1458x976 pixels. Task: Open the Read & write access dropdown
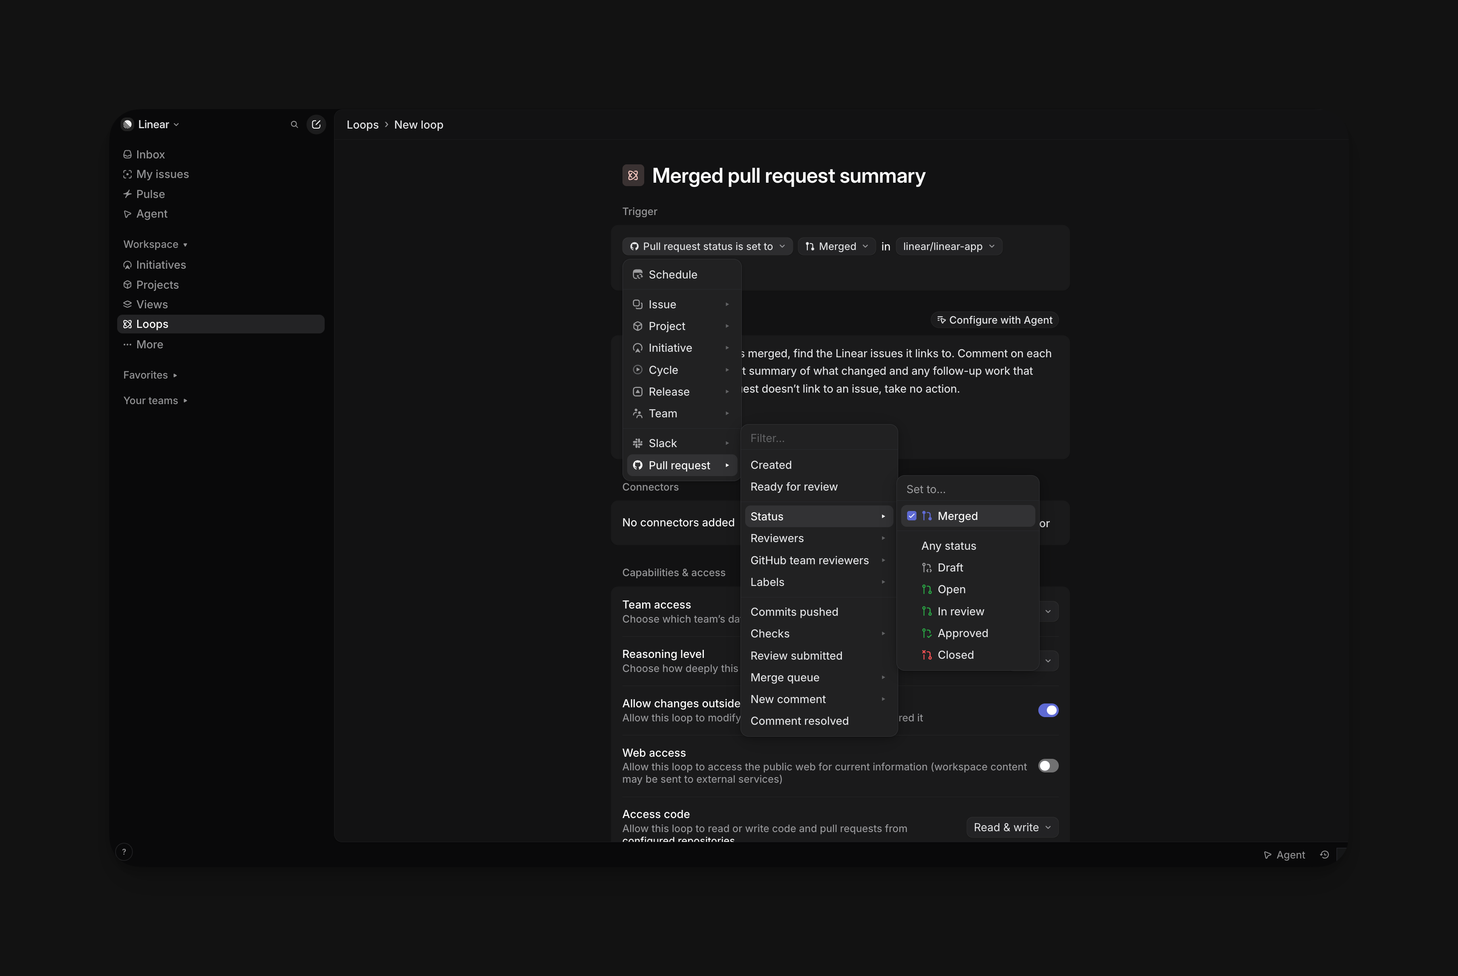1012,827
